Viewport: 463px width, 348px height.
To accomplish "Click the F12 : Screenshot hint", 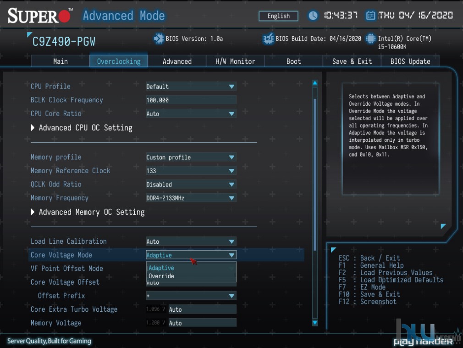I will (x=367, y=302).
